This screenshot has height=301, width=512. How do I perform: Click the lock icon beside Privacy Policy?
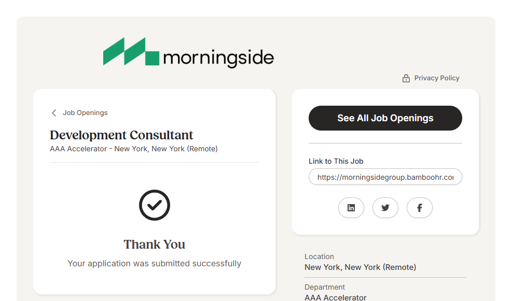(x=406, y=78)
